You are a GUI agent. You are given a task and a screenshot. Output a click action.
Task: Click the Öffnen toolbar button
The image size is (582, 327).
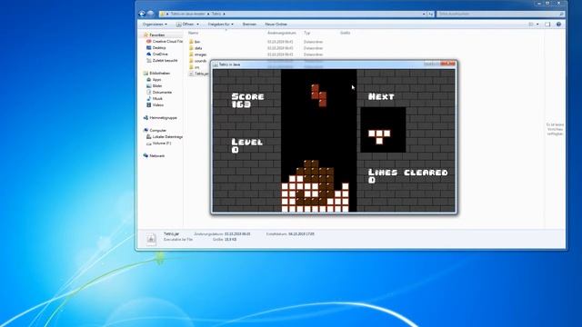[186, 25]
